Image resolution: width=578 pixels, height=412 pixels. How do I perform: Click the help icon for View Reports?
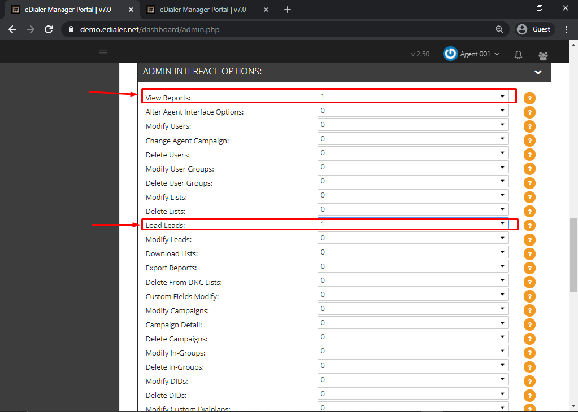(x=529, y=98)
